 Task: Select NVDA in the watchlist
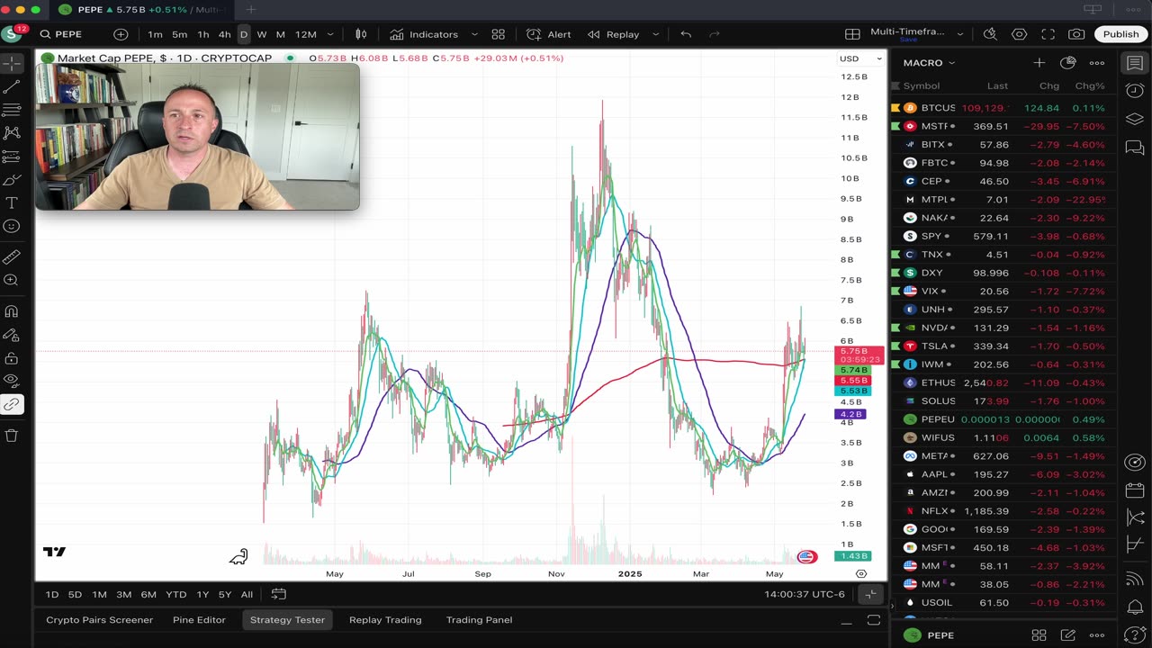tap(1003, 328)
